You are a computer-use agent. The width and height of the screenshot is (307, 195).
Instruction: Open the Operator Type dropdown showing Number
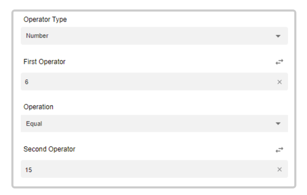click(x=154, y=36)
